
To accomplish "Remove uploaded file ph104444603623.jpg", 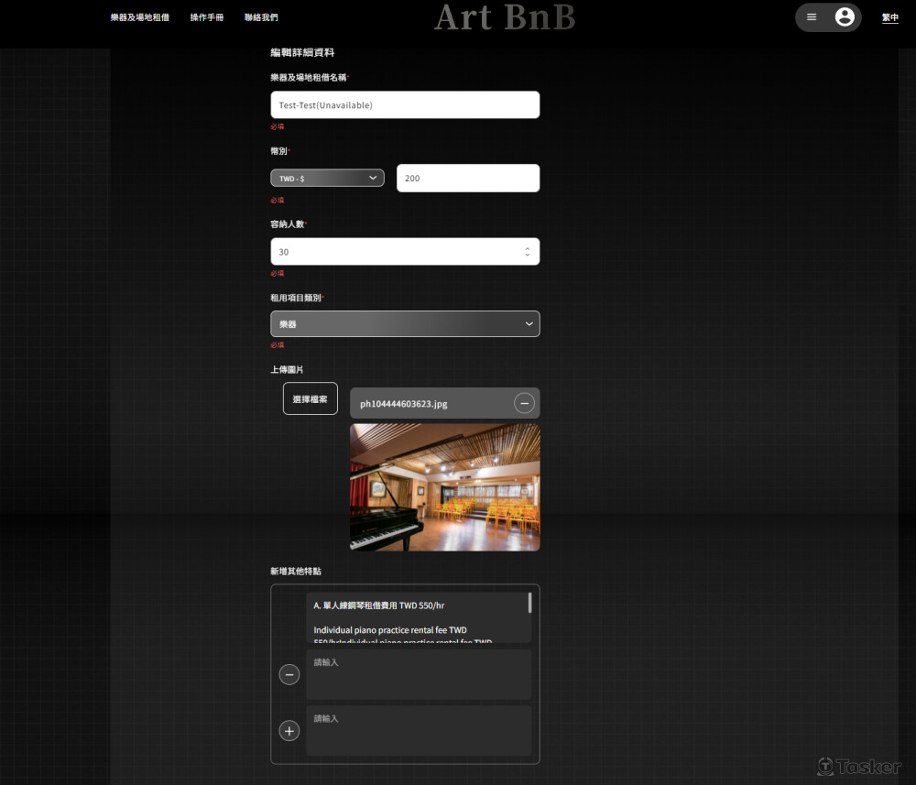I will [524, 403].
